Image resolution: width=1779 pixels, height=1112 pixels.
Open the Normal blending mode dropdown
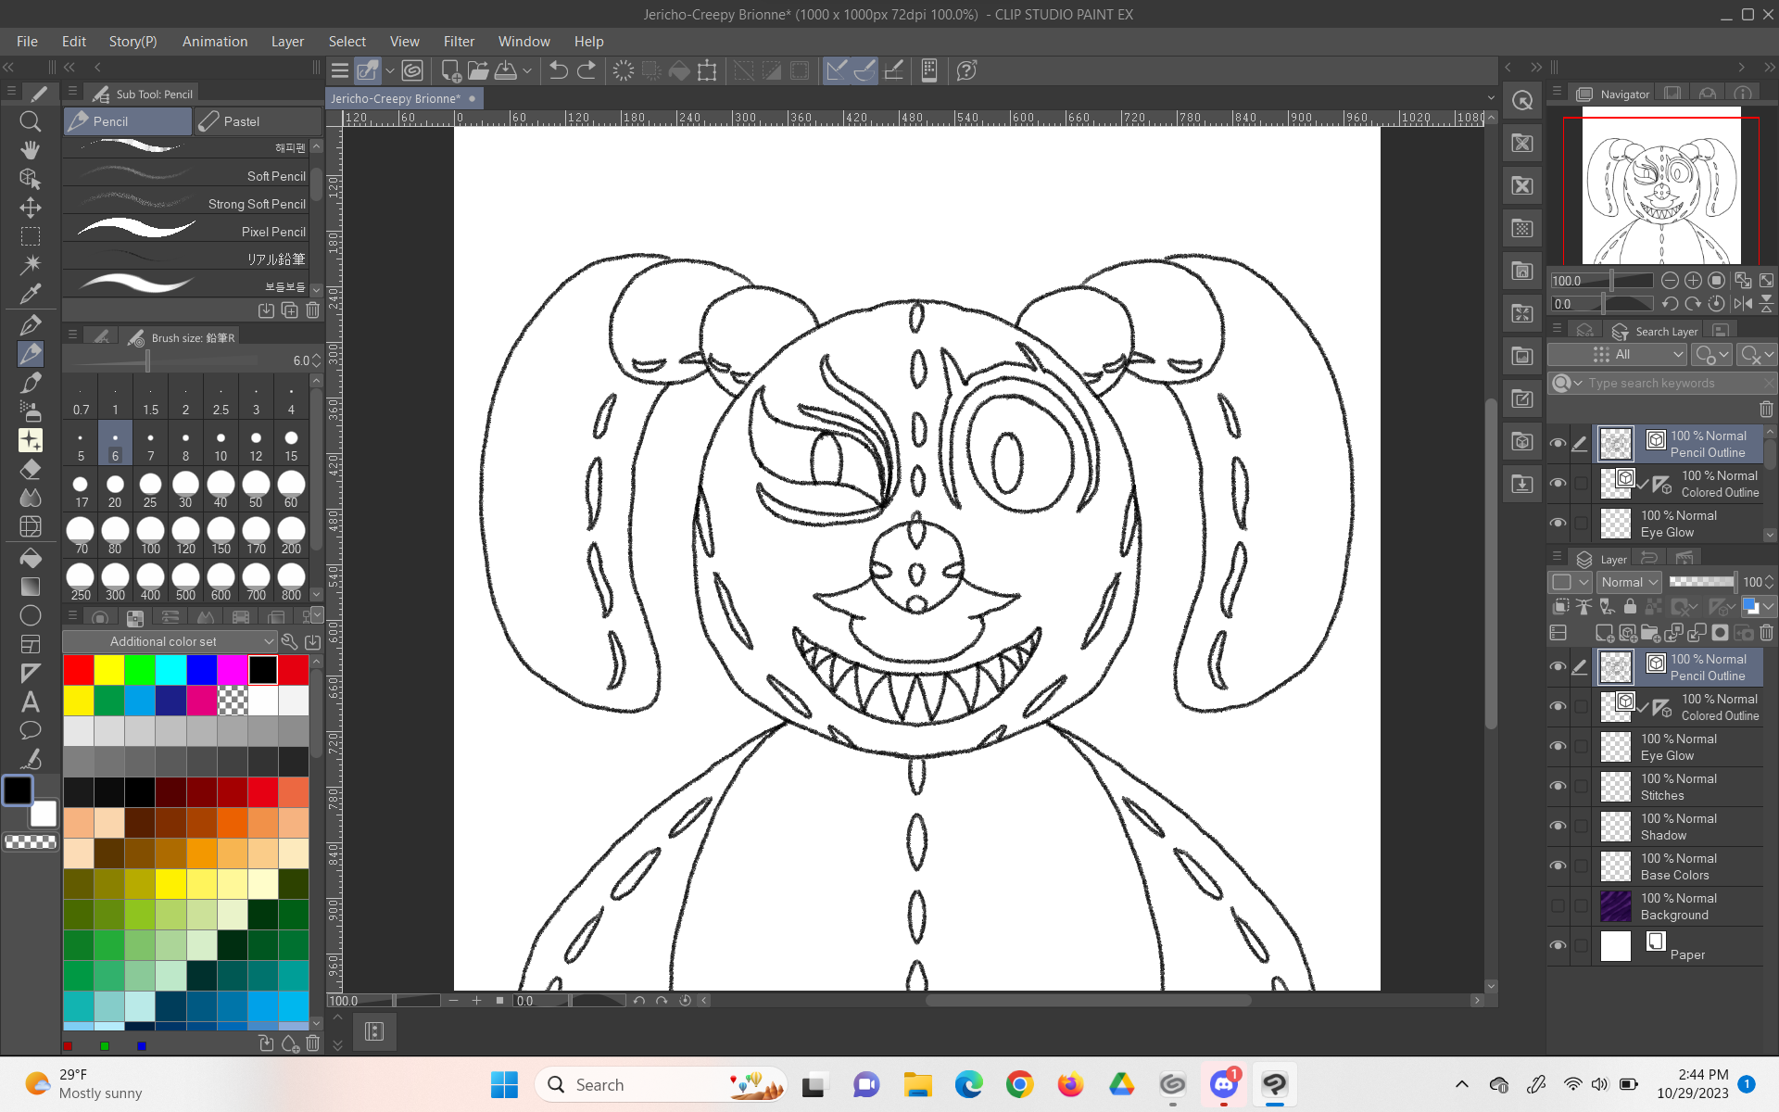(1630, 582)
